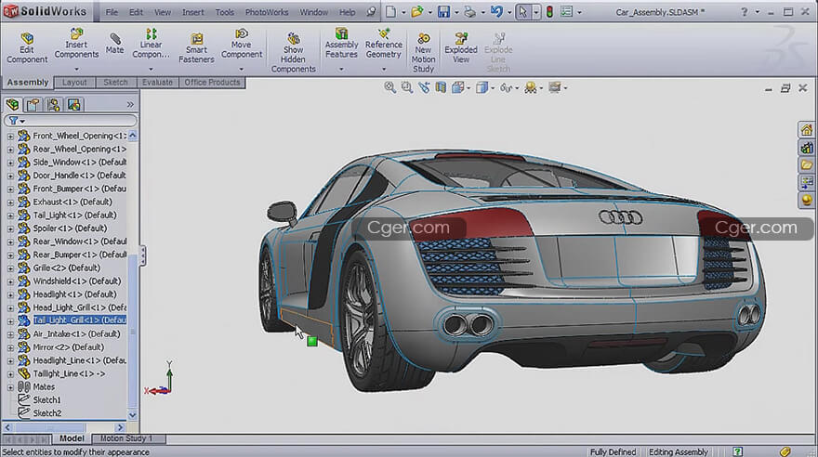
Task: Click Smart Fasteners tool
Action: pyautogui.click(x=196, y=47)
